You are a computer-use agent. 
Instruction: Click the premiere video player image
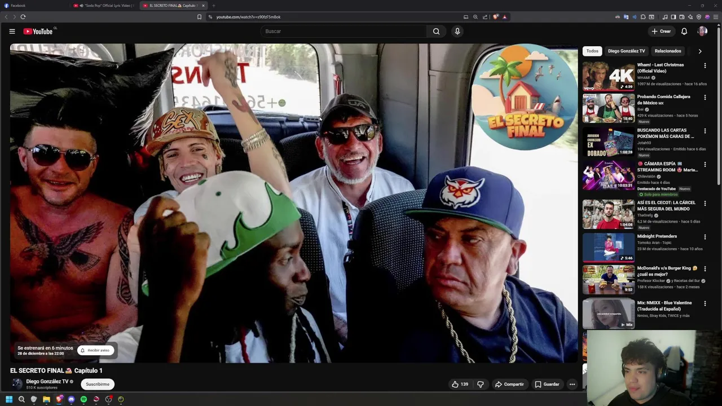coord(294,203)
